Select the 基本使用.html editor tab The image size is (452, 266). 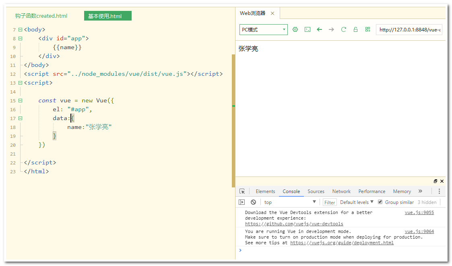[x=108, y=16]
